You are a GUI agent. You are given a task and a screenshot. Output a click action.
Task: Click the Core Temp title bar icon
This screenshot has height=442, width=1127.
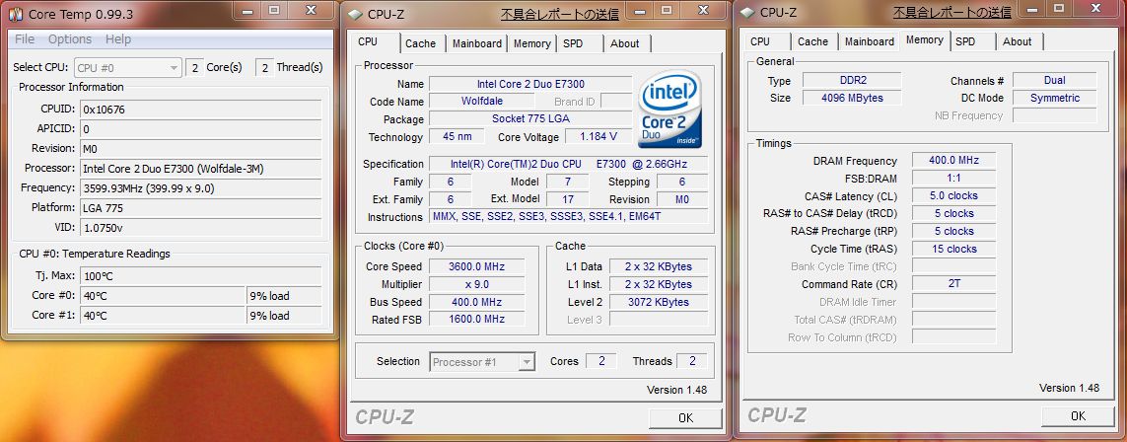click(x=17, y=14)
